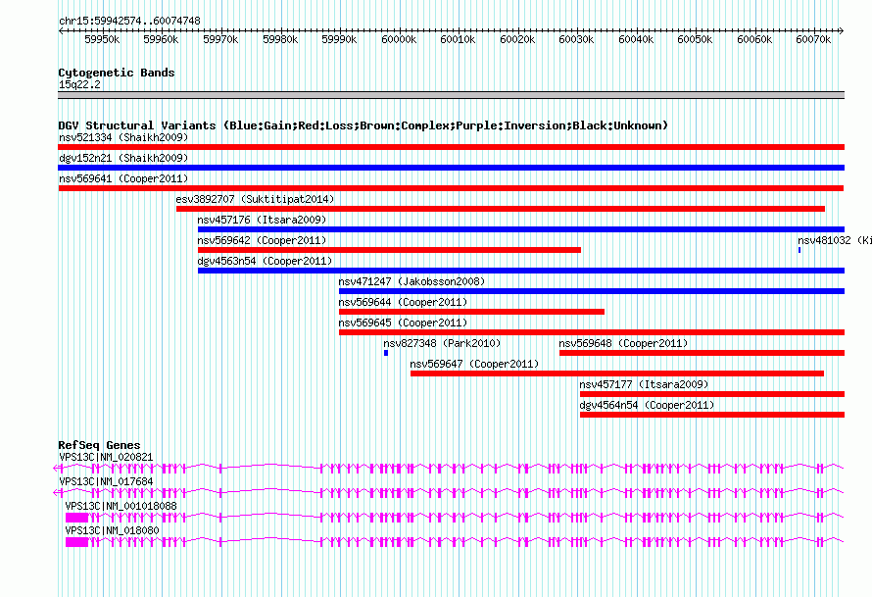
Task: Click the nsv521334 (Shaikh2009) label
Action: (x=123, y=137)
